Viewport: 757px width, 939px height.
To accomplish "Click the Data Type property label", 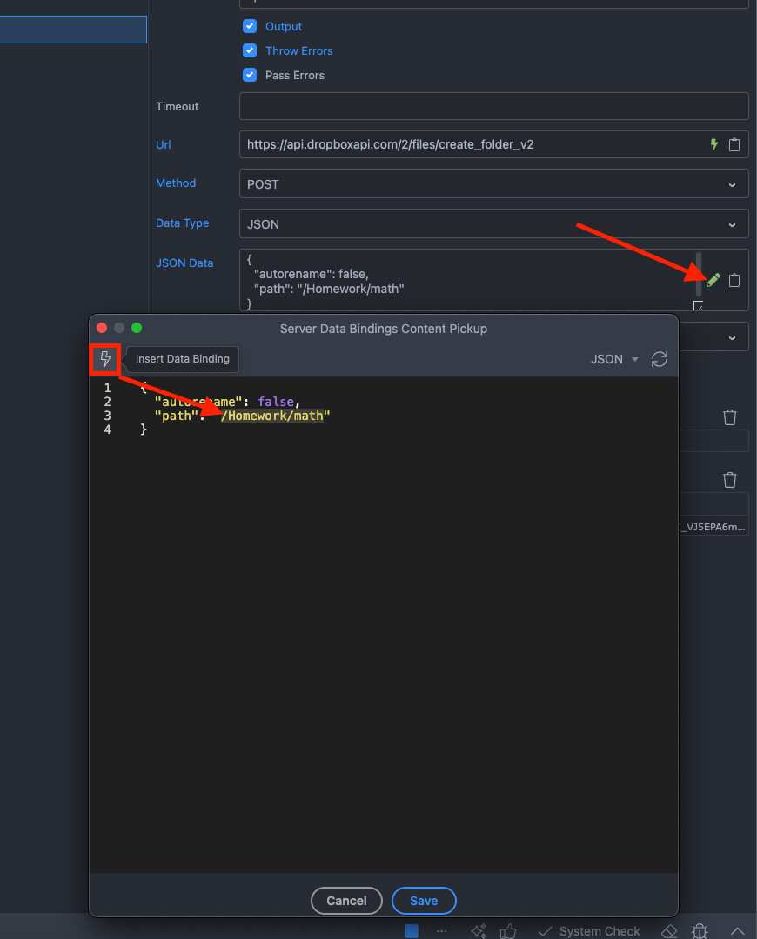I will pos(182,223).
